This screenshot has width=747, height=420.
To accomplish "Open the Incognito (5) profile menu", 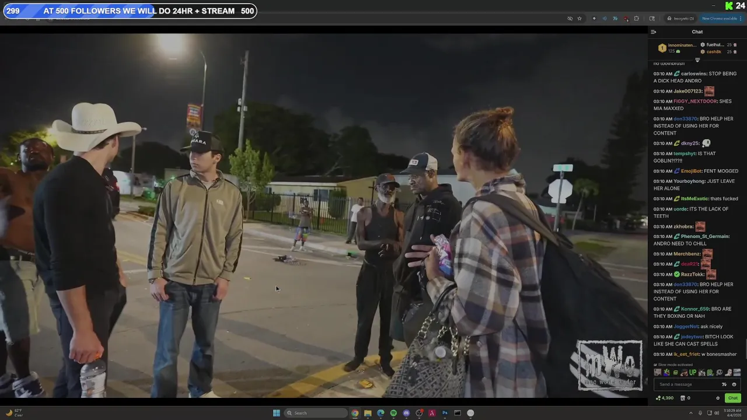I will [680, 19].
